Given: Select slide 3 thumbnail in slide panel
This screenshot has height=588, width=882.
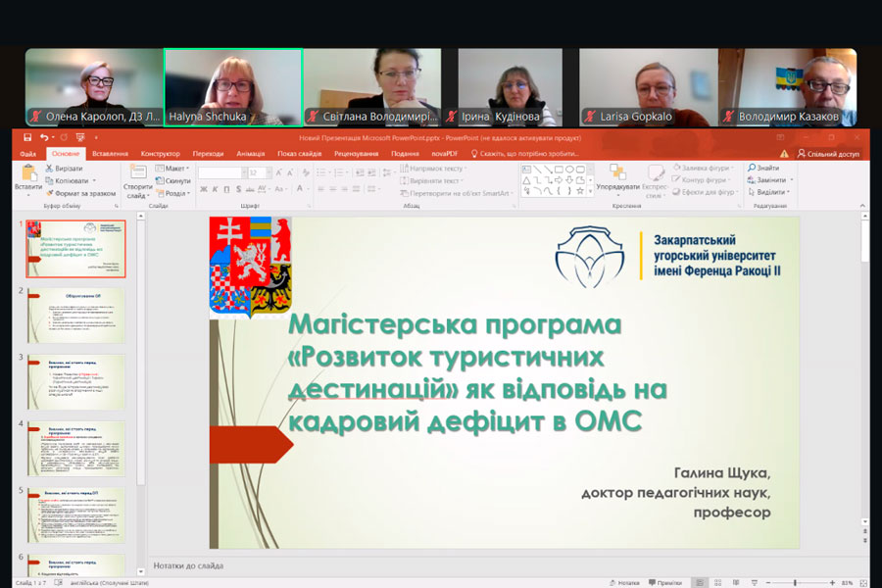Looking at the screenshot, I should (x=82, y=382).
